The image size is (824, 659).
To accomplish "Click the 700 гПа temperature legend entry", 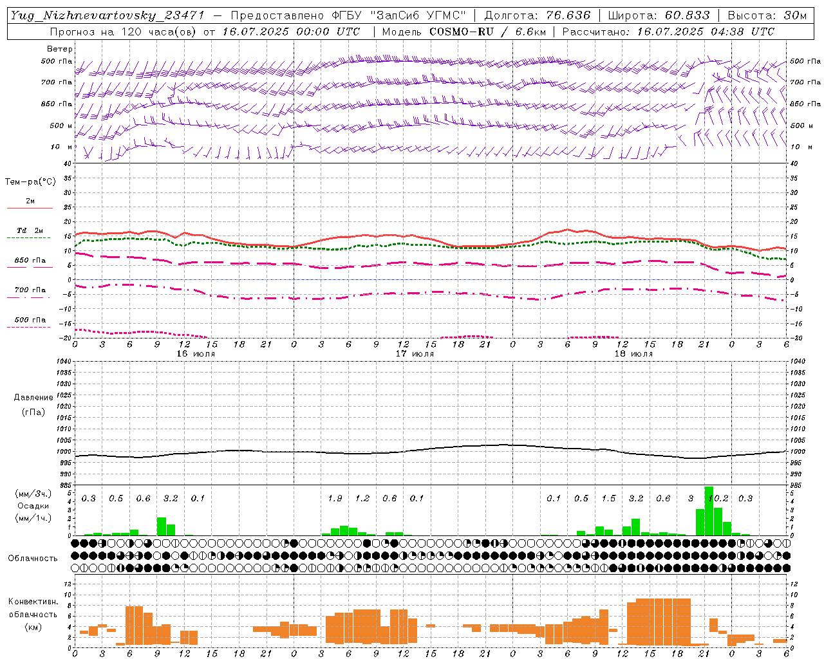I will [x=30, y=290].
